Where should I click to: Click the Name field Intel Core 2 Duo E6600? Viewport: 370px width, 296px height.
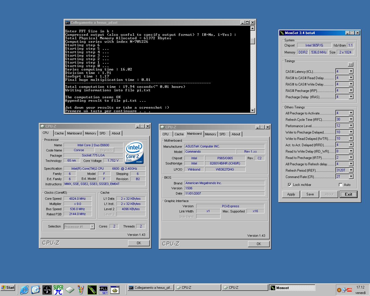93,145
